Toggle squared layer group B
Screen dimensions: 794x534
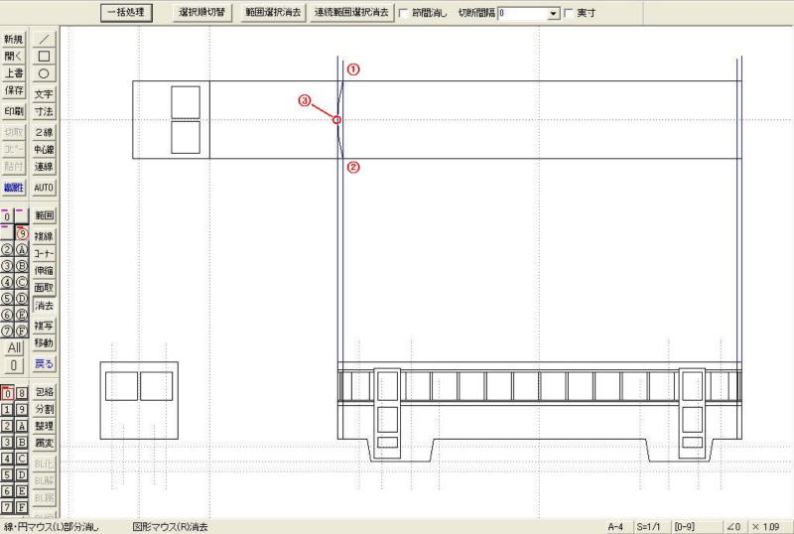pyautogui.click(x=22, y=442)
